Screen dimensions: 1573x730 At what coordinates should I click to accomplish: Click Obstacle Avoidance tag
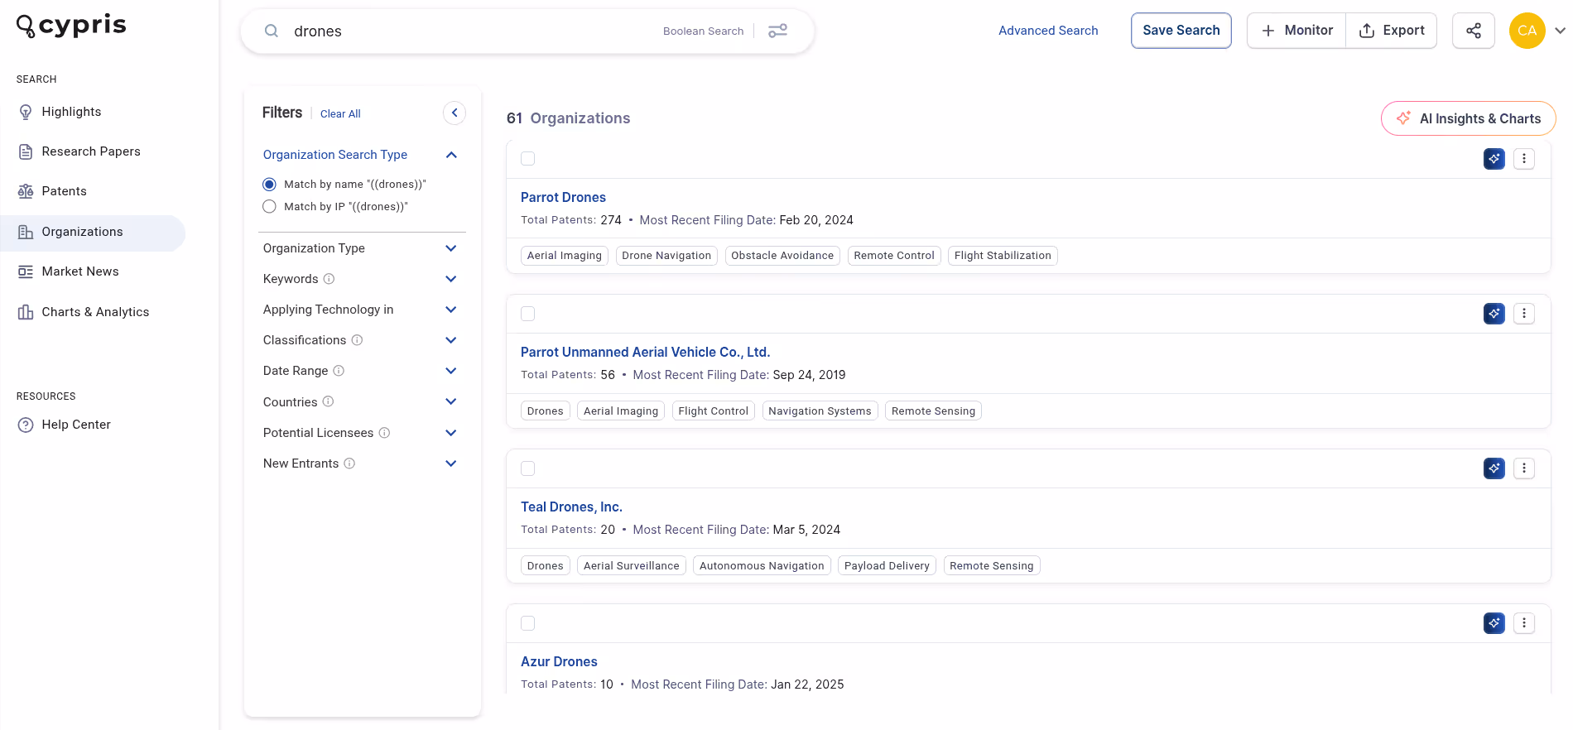tap(782, 256)
